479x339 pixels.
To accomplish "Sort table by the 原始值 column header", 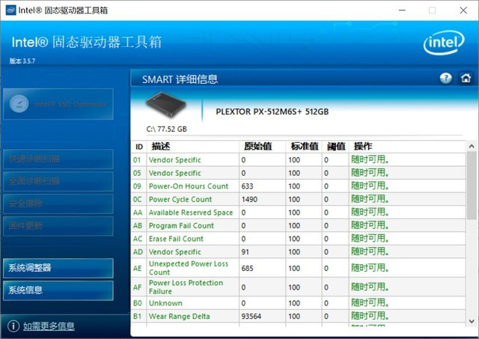I will click(x=257, y=146).
